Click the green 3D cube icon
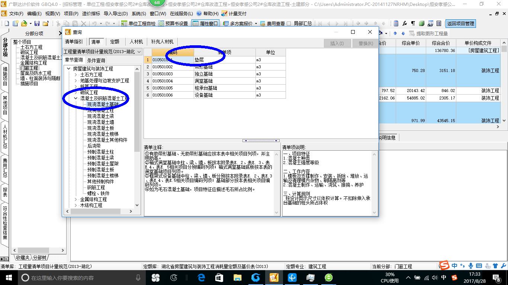The height and width of the screenshot is (285, 508). coord(422,23)
